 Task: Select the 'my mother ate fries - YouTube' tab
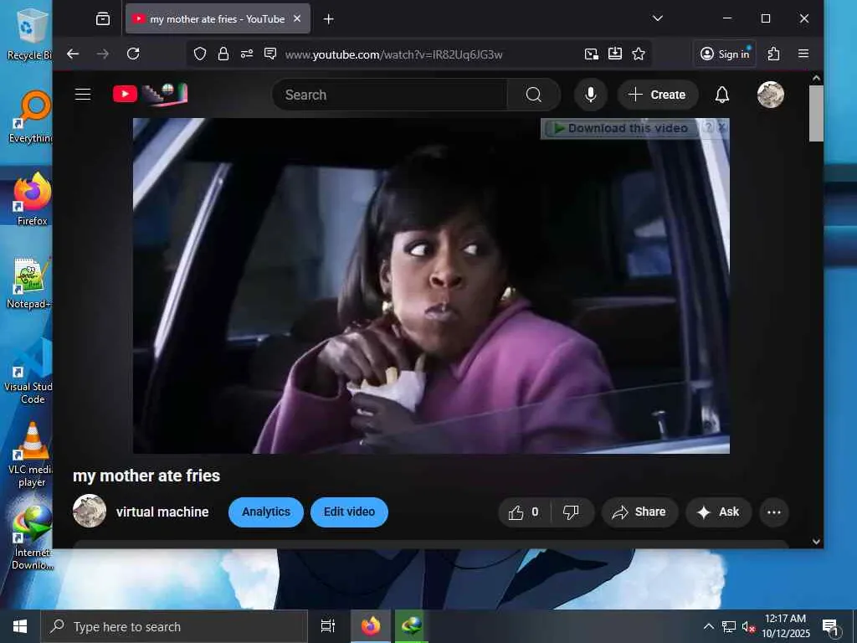[x=218, y=18]
